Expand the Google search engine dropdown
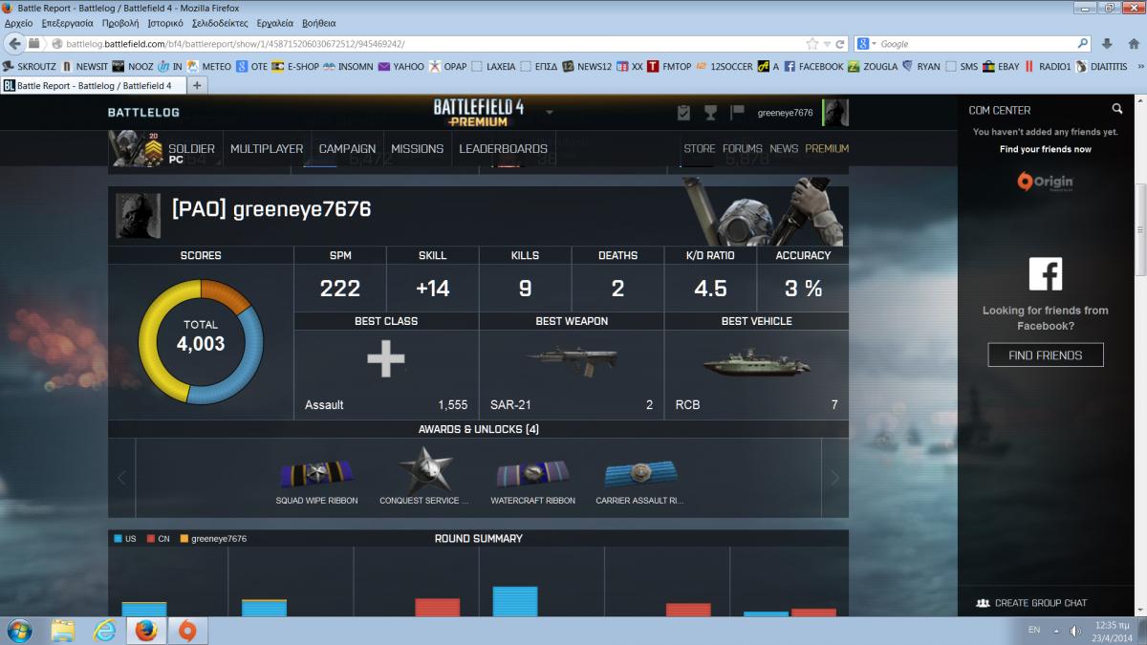Image resolution: width=1147 pixels, height=645 pixels. coord(874,44)
